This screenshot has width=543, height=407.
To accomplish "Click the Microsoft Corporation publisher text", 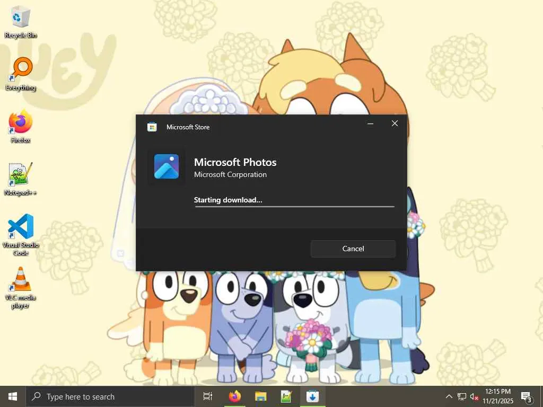I will point(230,174).
